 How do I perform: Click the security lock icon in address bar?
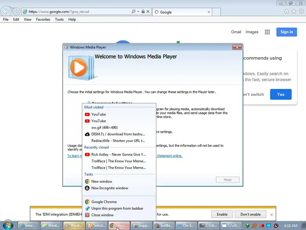pyautogui.click(x=143, y=12)
